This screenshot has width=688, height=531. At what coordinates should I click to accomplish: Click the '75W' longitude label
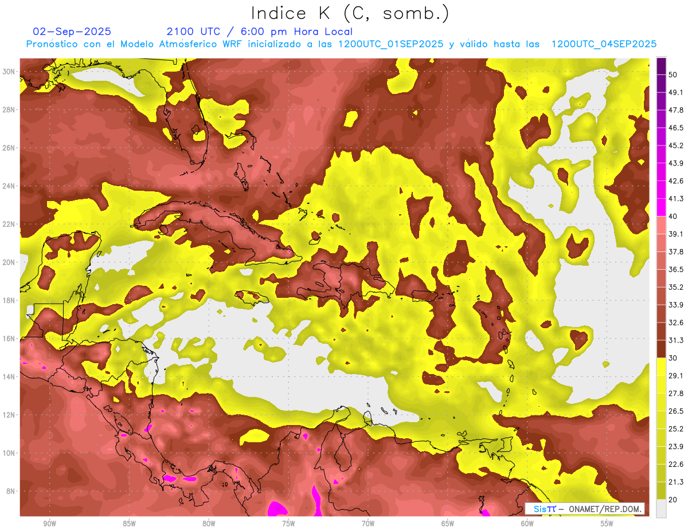(288, 524)
